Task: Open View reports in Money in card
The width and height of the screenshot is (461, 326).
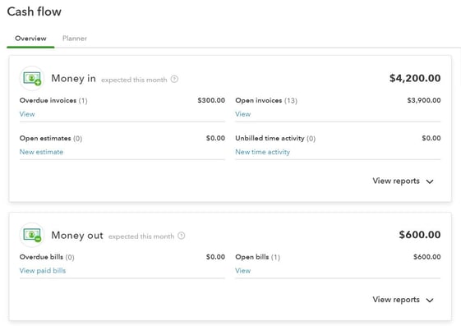Action: pyautogui.click(x=396, y=181)
